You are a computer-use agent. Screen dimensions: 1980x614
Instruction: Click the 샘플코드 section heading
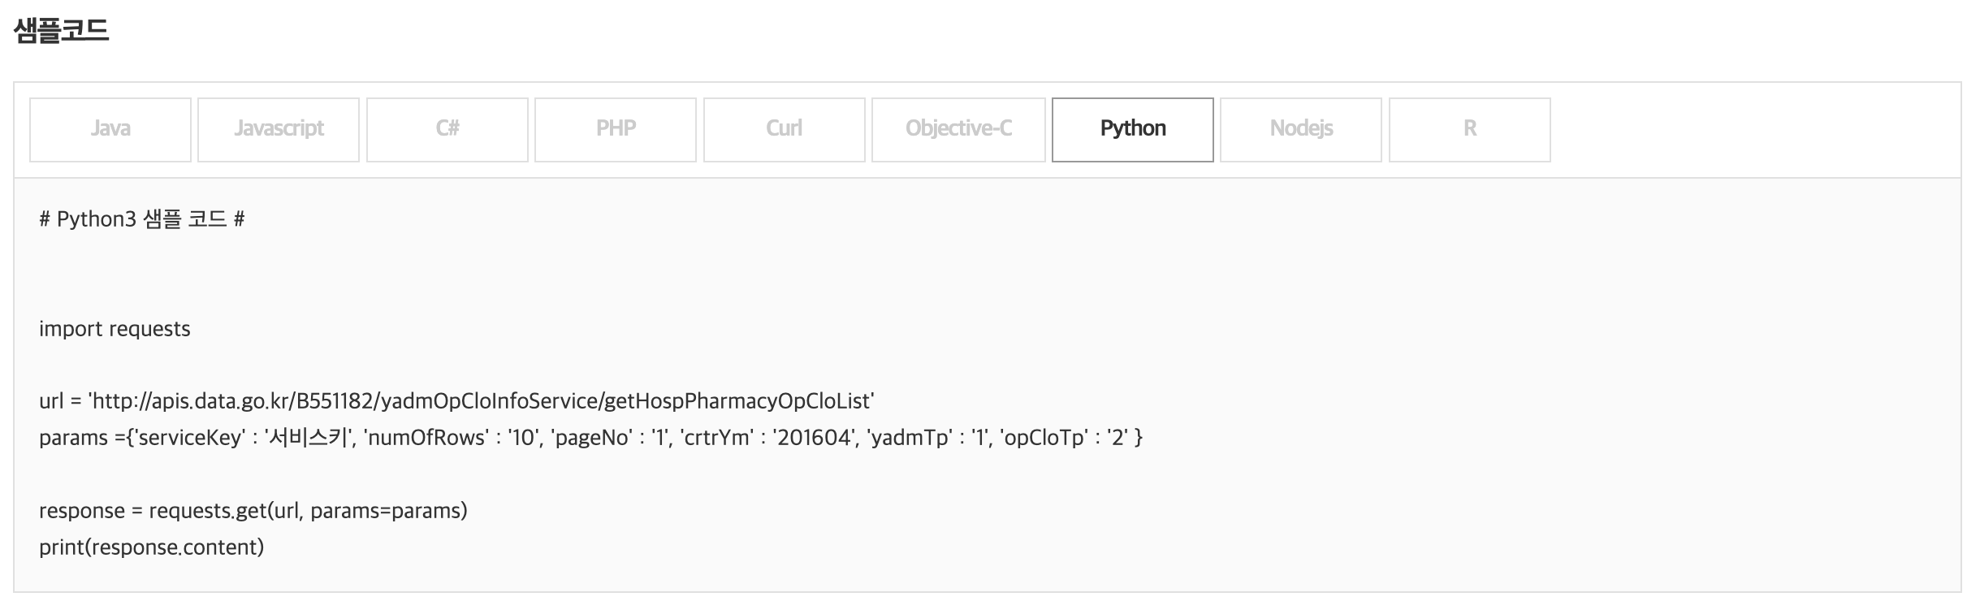point(62,31)
